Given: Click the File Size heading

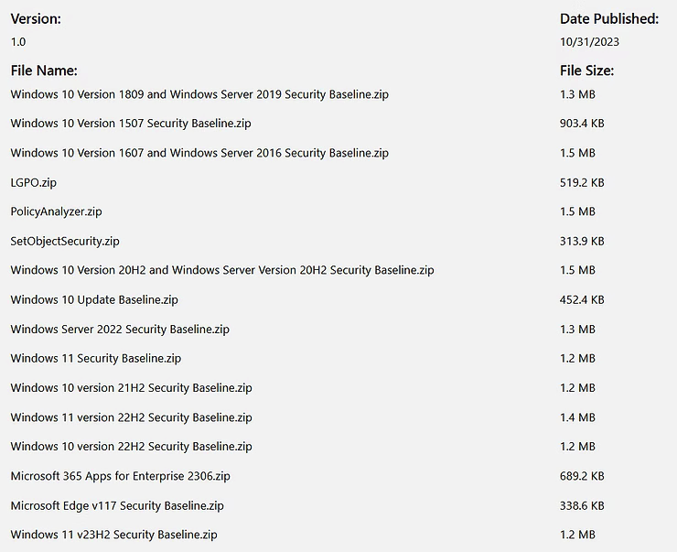Looking at the screenshot, I should coord(586,70).
